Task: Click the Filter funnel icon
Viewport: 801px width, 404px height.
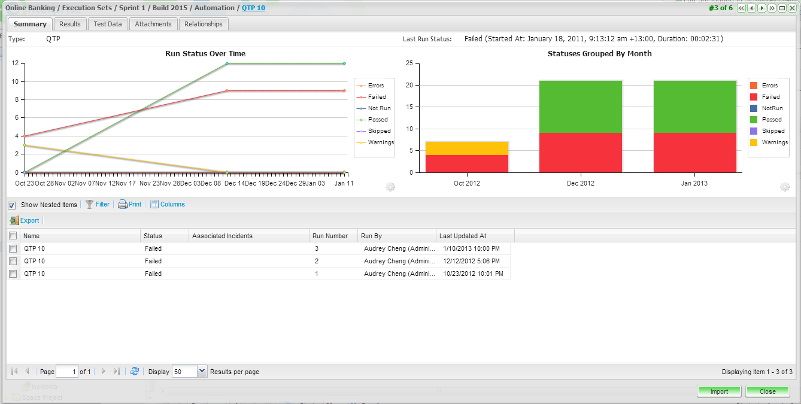Action: pos(90,205)
